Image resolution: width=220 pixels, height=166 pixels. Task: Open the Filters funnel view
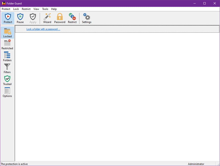(x=7, y=69)
